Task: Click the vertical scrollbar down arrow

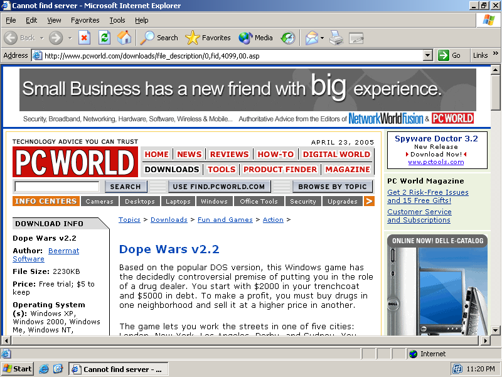Action: (495, 330)
